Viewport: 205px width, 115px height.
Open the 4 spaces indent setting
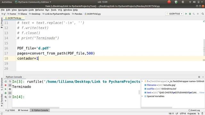coord(192,114)
